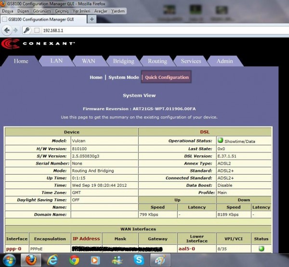Open the media player taskbar icon
The height and width of the screenshot is (267, 289).
pyautogui.click(x=95, y=260)
